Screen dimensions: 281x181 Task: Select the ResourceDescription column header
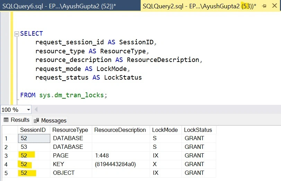(x=121, y=130)
